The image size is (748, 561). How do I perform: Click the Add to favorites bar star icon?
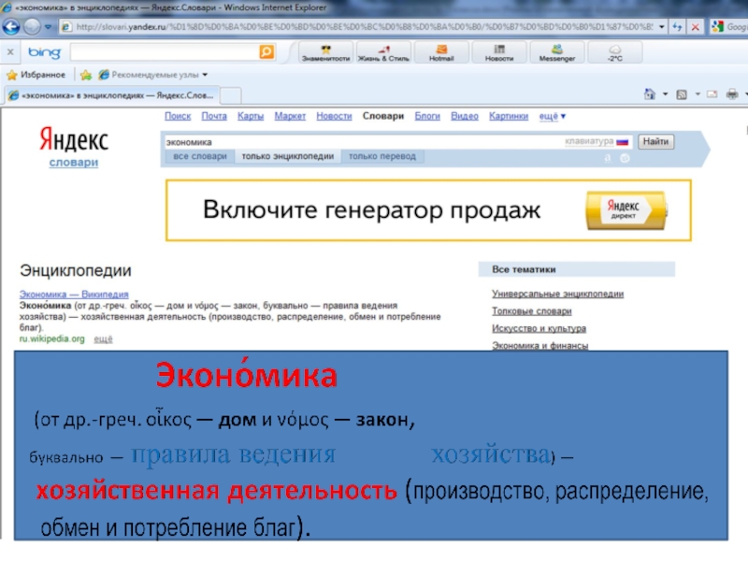[x=86, y=75]
